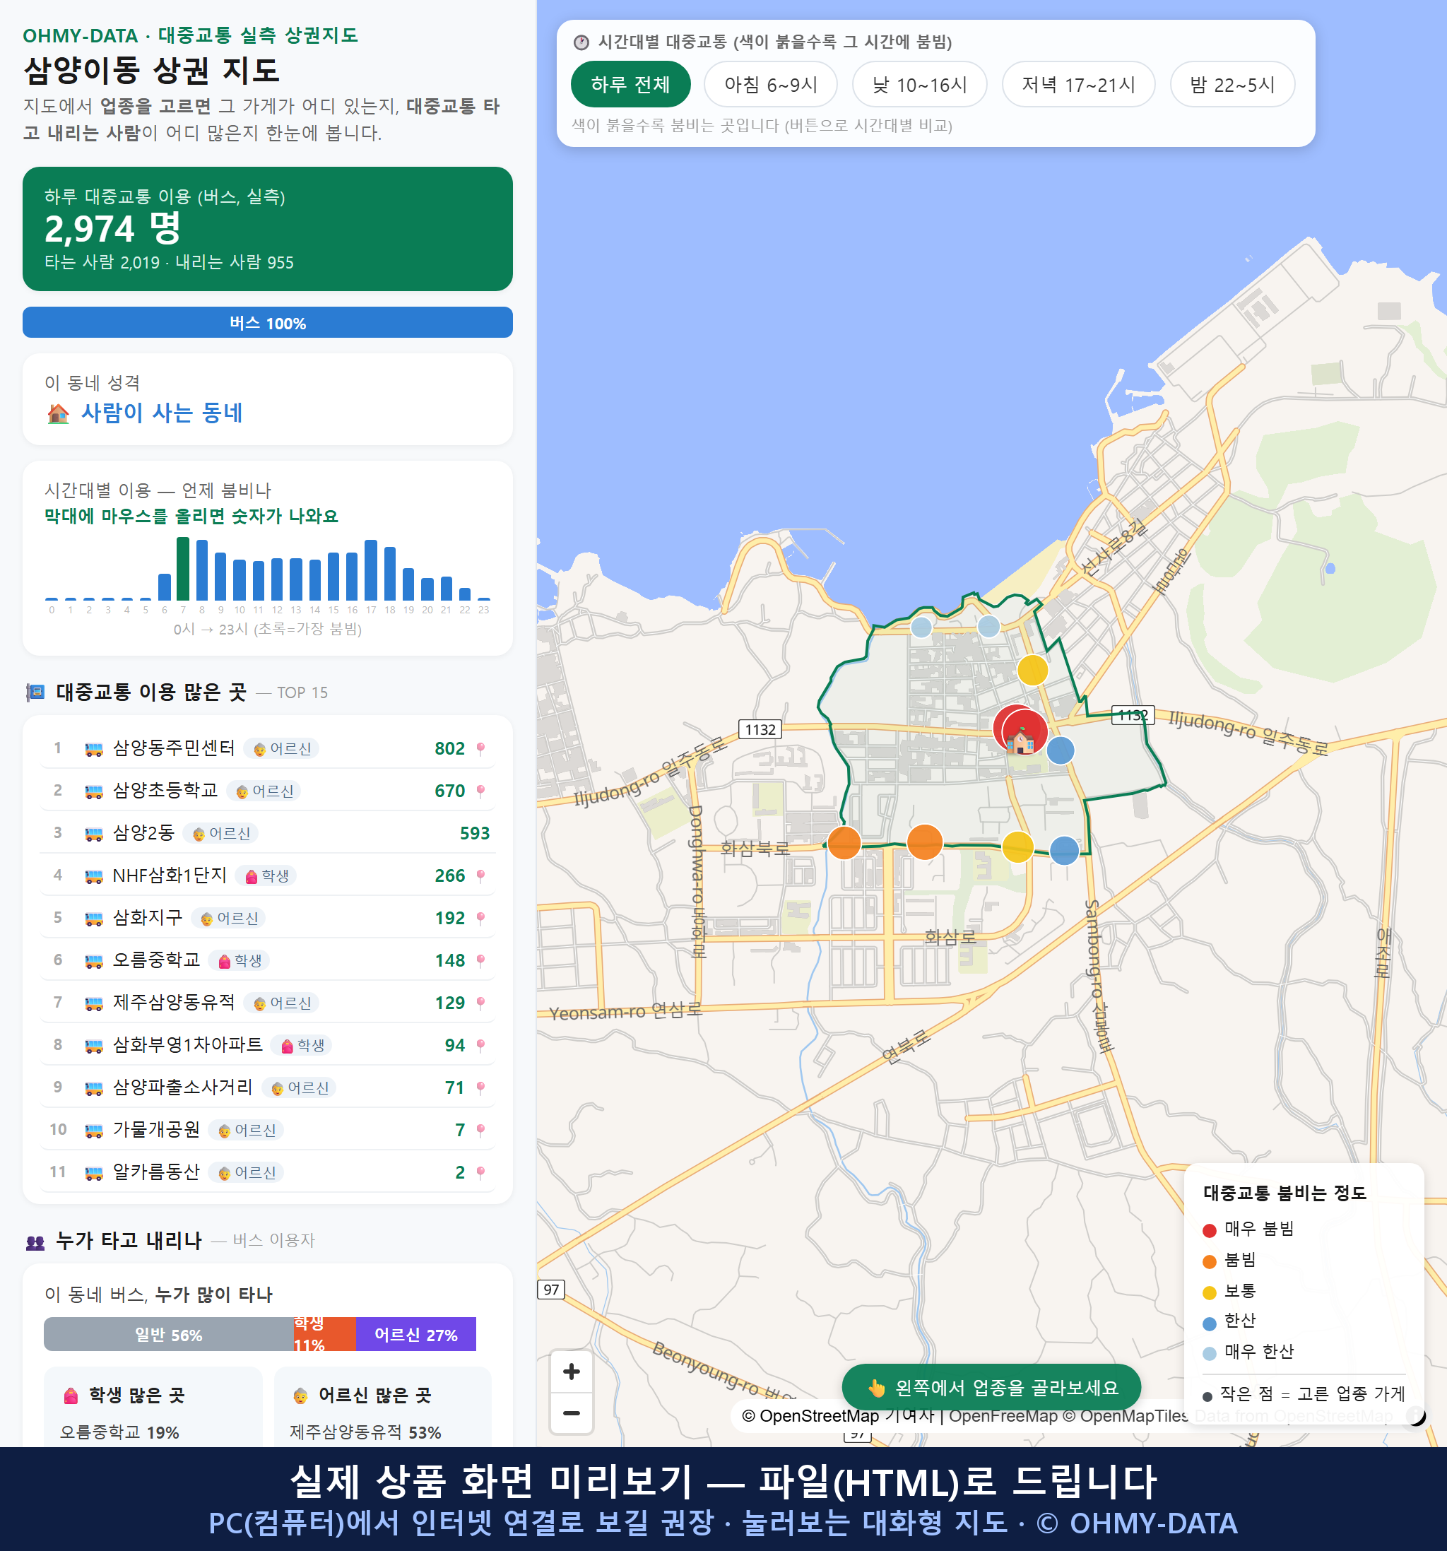
Task: Click the 붐빔 orange legend dot
Action: pyautogui.click(x=1210, y=1261)
